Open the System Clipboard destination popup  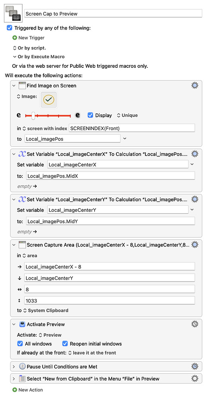tap(46, 310)
